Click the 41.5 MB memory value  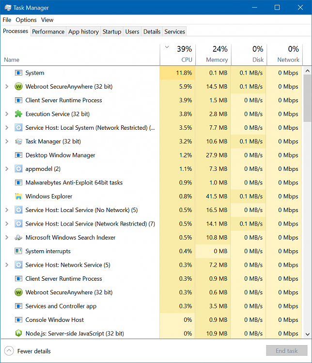tap(217, 197)
